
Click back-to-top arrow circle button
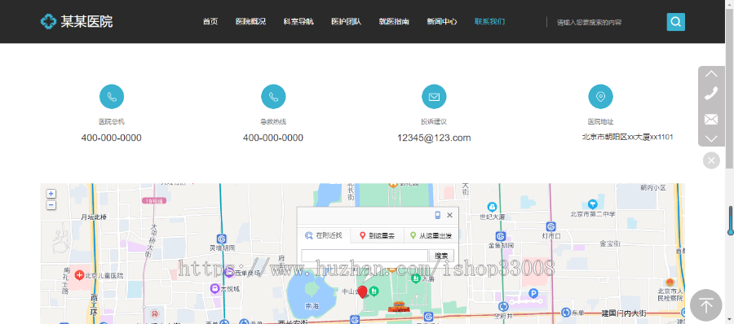point(706,306)
